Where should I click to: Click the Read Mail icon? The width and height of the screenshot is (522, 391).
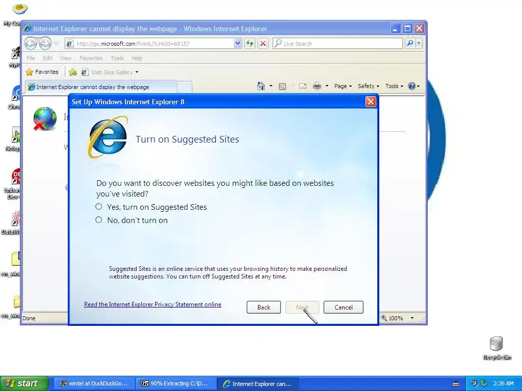click(303, 86)
